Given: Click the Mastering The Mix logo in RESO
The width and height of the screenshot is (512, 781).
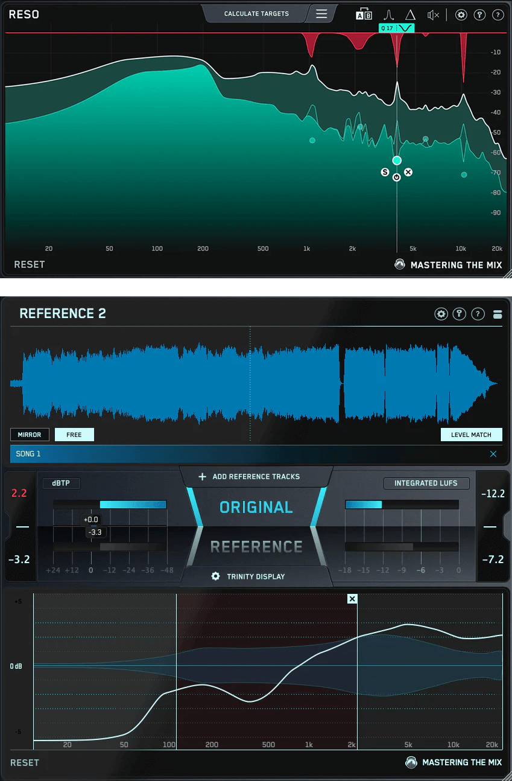Looking at the screenshot, I should (448, 265).
